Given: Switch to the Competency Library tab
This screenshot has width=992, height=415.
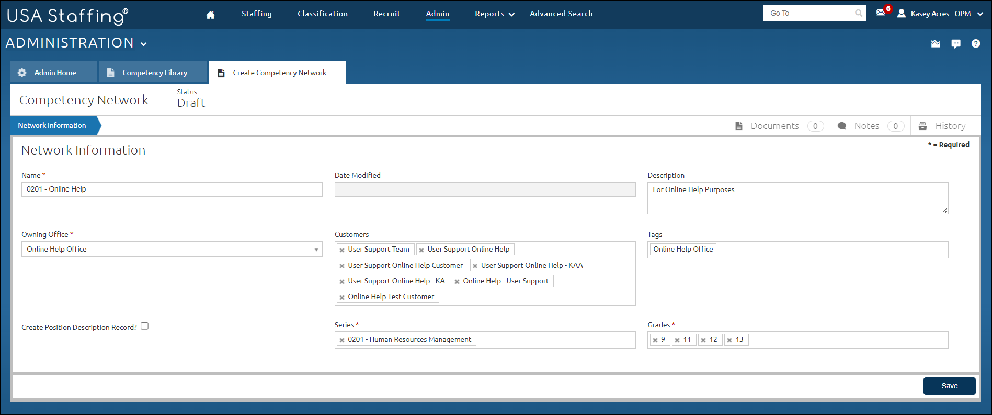Looking at the screenshot, I should coord(154,73).
